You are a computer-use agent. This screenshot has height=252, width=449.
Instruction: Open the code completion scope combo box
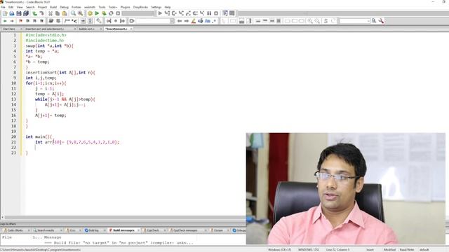coord(155,21)
